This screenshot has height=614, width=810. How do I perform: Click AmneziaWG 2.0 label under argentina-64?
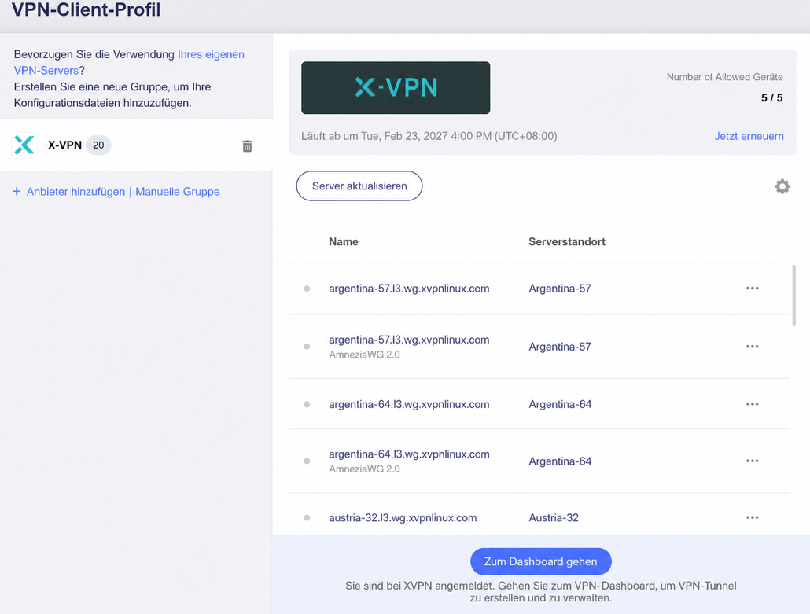[x=364, y=469]
